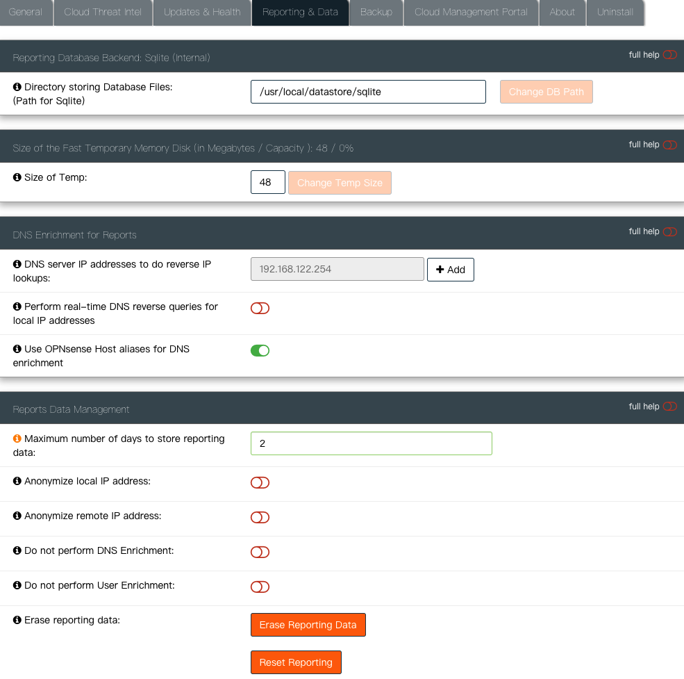Switch to the Cloud Threat Intel tab
This screenshot has width=684, height=679.
pos(103,13)
